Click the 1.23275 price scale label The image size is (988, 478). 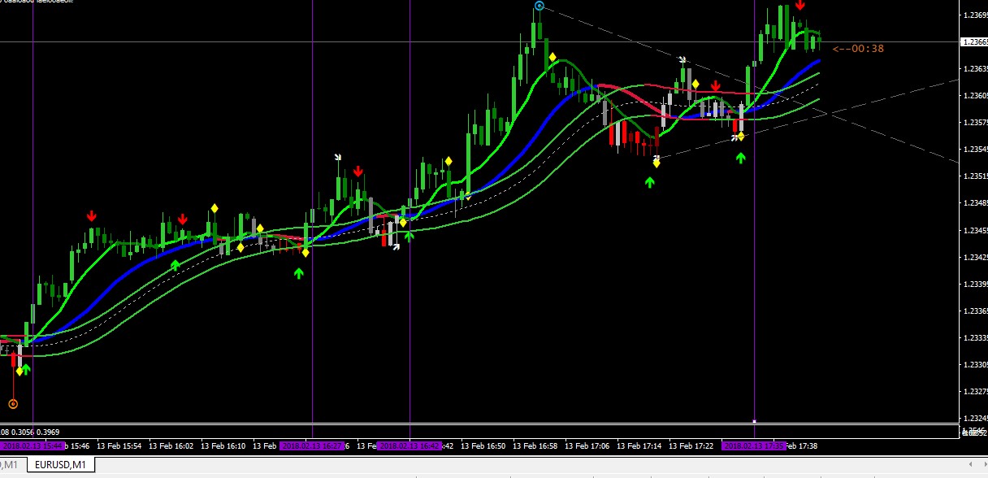pos(974,391)
